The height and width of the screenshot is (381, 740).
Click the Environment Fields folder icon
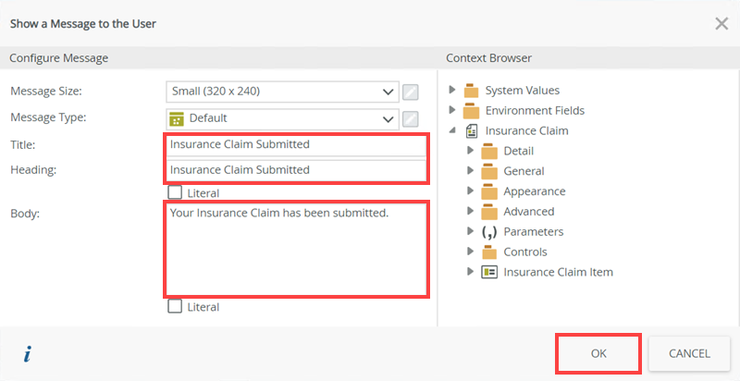point(471,110)
